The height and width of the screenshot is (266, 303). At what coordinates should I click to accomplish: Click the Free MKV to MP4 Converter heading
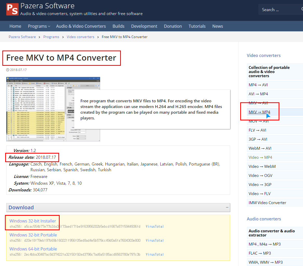coord(61,58)
